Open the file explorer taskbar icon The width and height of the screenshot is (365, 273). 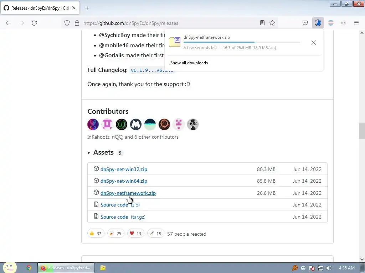(103, 268)
